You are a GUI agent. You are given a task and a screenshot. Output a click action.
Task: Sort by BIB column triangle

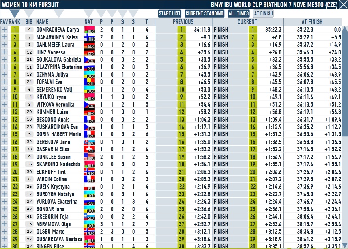29,13
